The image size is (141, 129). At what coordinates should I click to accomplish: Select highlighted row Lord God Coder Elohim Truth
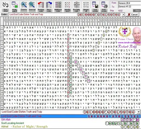[x=70, y=116]
